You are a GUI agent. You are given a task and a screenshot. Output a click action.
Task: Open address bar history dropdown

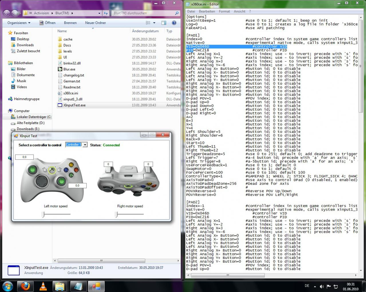pyautogui.click(x=99, y=13)
